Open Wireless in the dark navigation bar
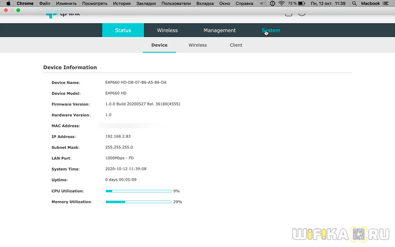The width and height of the screenshot is (395, 247). click(x=167, y=30)
